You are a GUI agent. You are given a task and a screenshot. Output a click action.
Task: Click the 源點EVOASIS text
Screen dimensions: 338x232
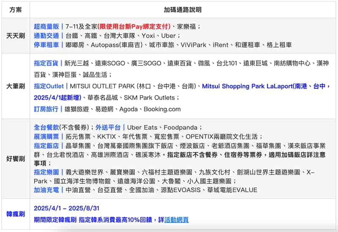tap(181, 190)
